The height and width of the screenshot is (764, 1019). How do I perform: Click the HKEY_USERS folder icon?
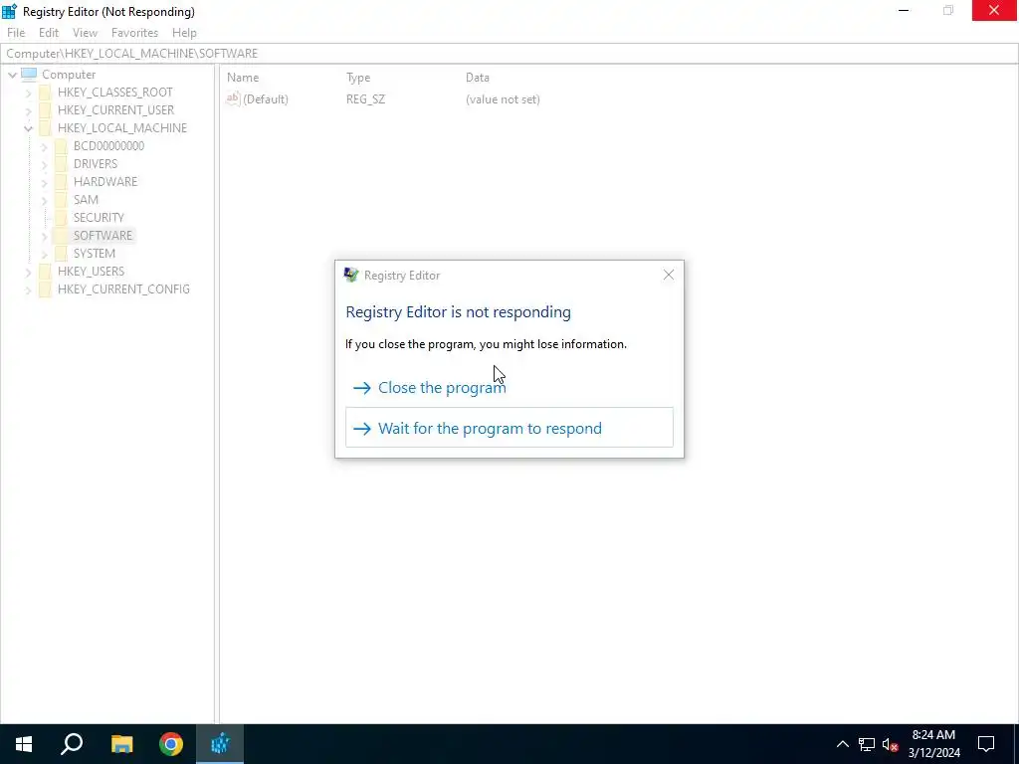(45, 271)
